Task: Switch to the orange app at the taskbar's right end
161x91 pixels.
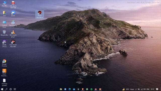Action: click(x=100, y=89)
